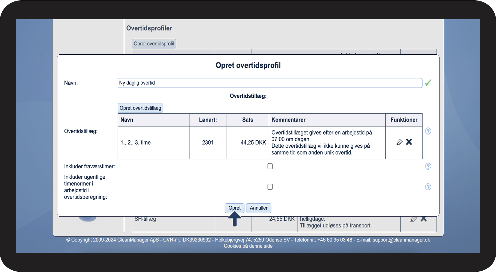The image size is (496, 272).
Task: Open help for ugentlige timenormer option
Action: 428,187
